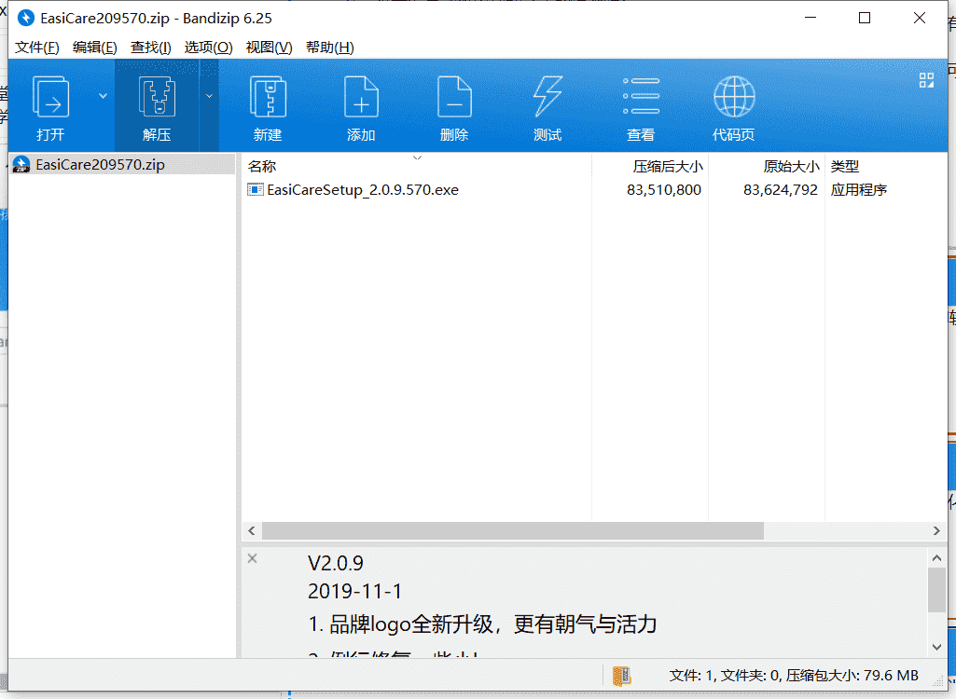Click the comment pane scroll up arrow
This screenshot has width=956, height=699.
(x=936, y=557)
